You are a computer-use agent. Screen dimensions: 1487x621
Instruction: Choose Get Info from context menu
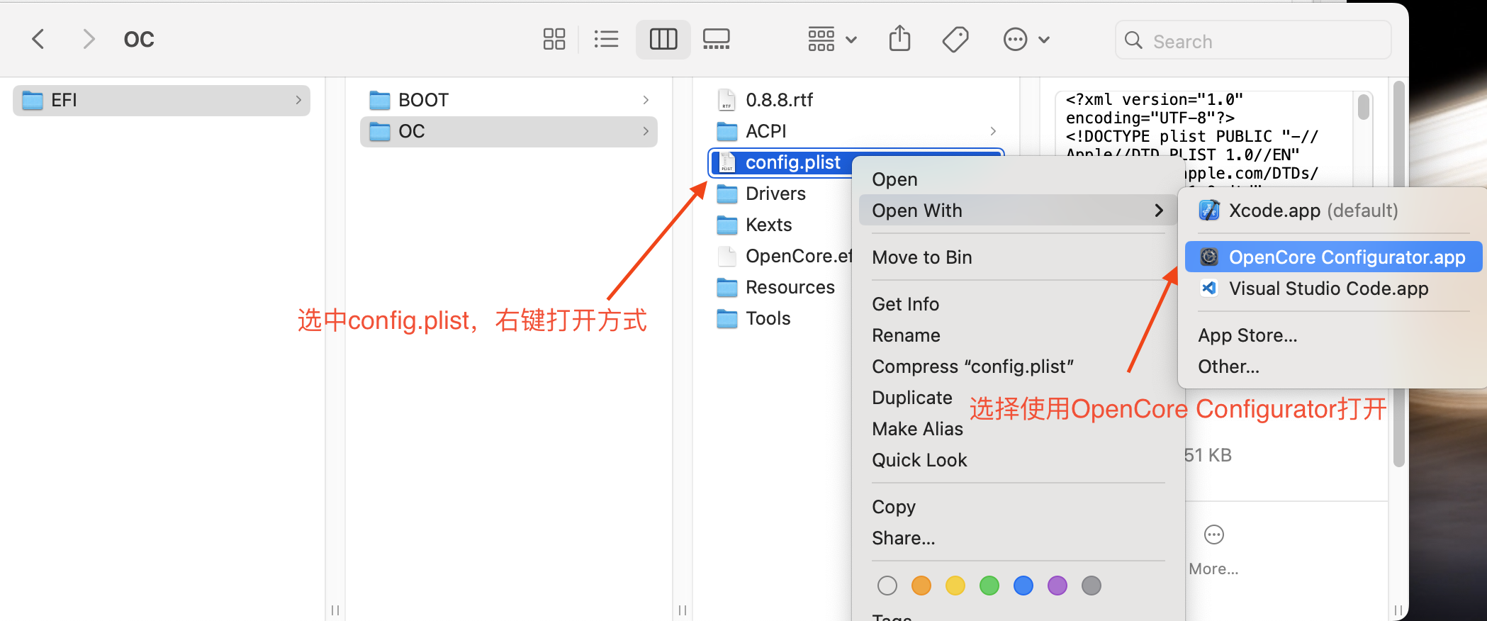click(x=1018, y=304)
